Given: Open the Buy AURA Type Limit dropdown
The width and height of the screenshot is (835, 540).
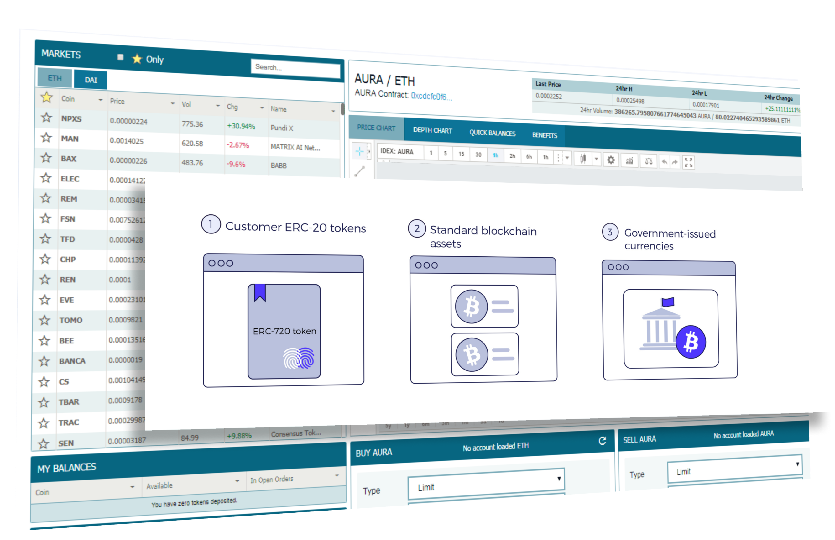Looking at the screenshot, I should (x=486, y=484).
